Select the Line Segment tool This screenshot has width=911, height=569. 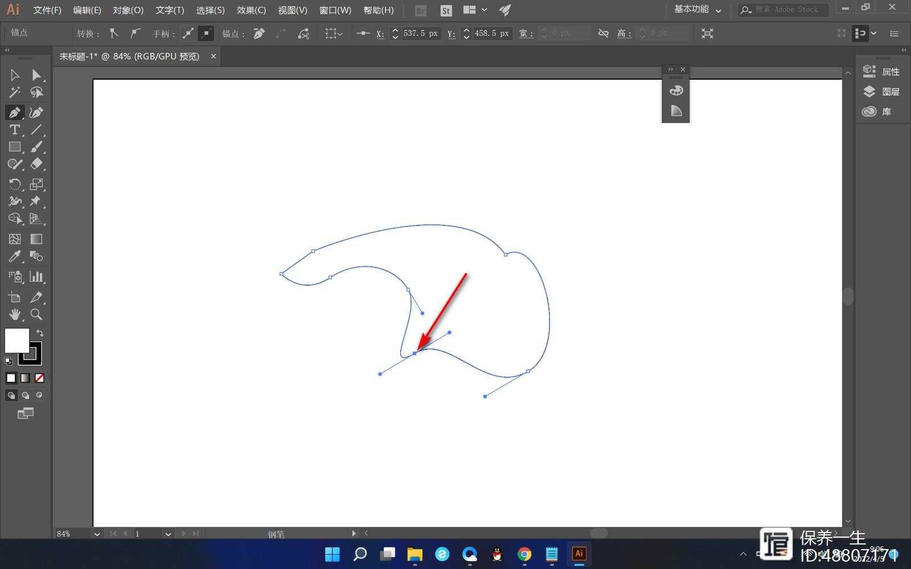(x=36, y=130)
